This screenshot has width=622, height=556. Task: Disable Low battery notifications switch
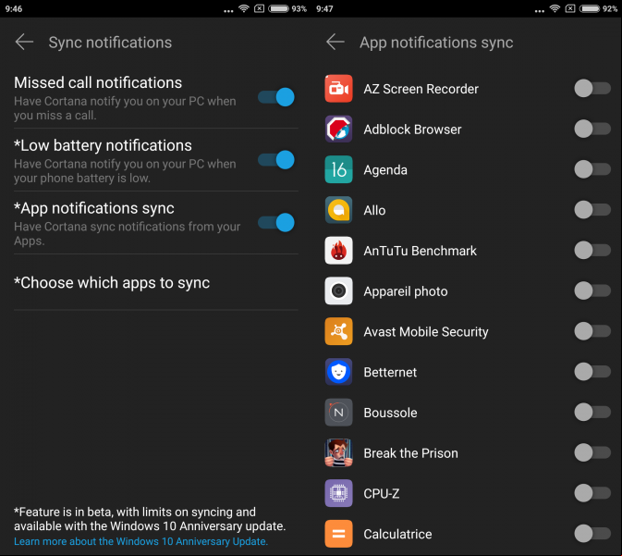tap(276, 160)
